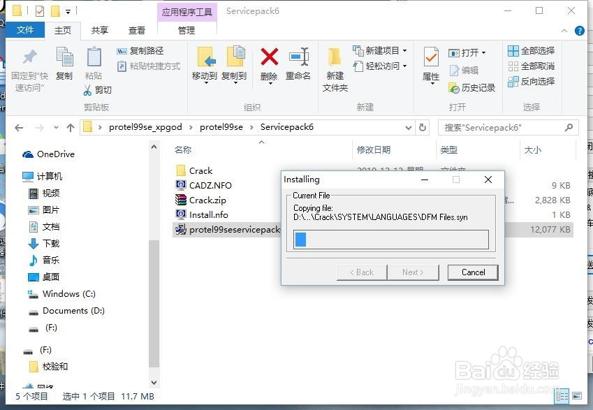Switch to Manage (管理) tab
593x410 pixels.
click(186, 31)
